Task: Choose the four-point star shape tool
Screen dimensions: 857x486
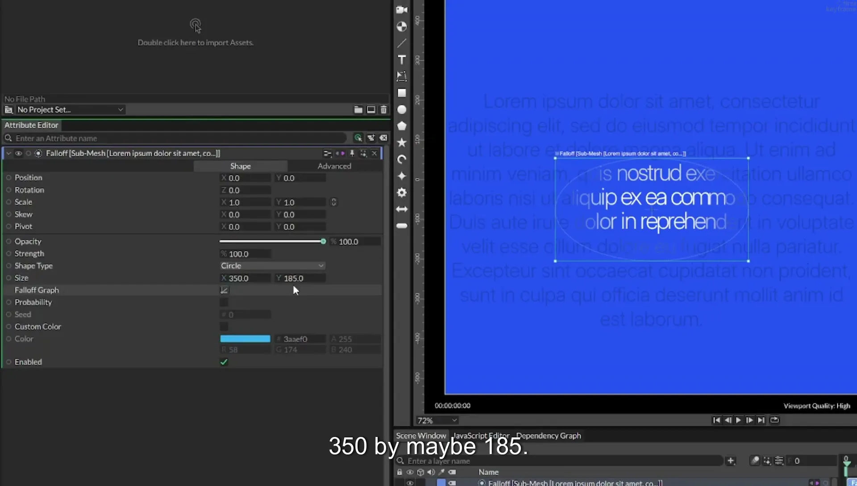Action: tap(402, 176)
